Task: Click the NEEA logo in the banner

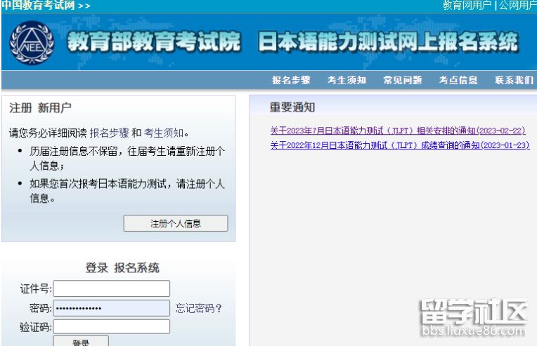Action: [x=32, y=43]
